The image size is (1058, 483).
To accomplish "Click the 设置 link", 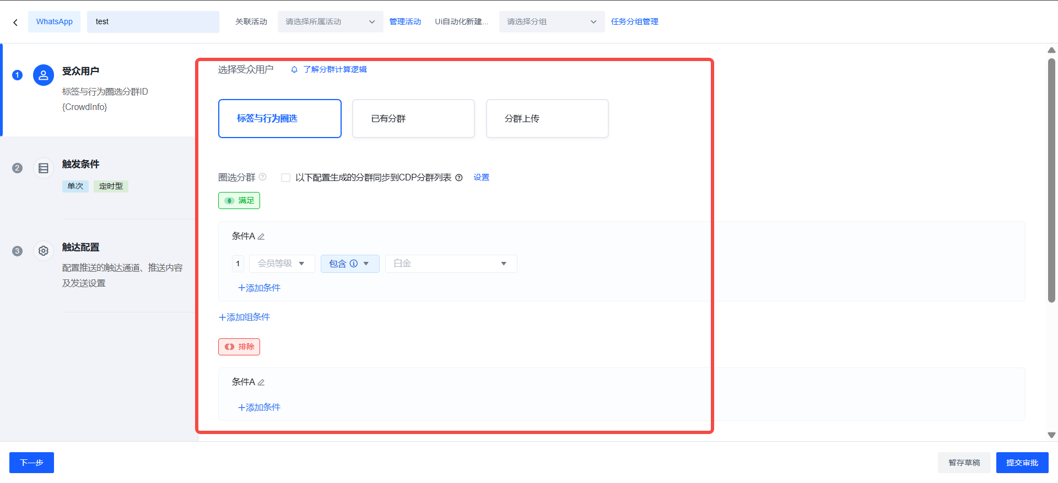I will pyautogui.click(x=482, y=178).
